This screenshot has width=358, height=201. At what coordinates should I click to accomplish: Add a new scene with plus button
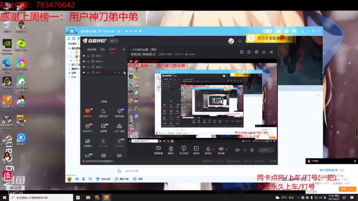tap(124, 49)
